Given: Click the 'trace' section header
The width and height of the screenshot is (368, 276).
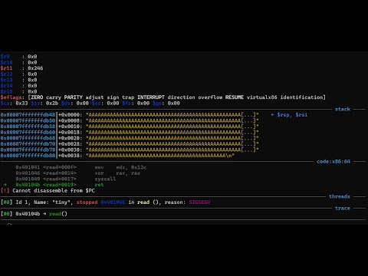Looking at the screenshot, I should pos(343,209).
